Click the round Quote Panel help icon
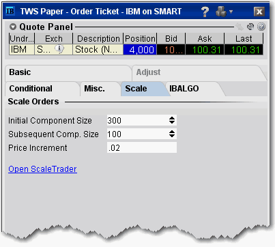The height and width of the screenshot is (247, 275). coord(261,27)
